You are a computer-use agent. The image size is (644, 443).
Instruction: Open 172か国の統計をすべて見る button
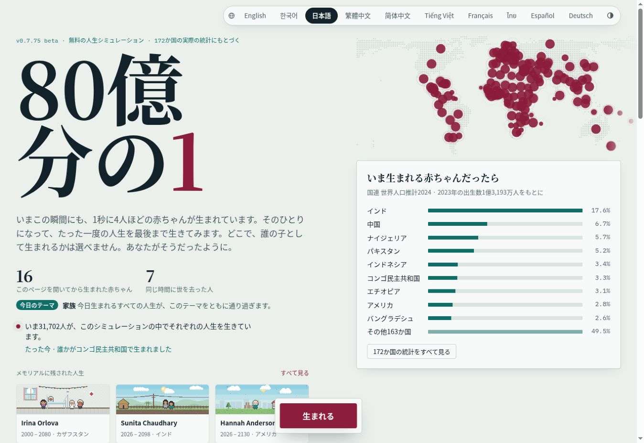pyautogui.click(x=411, y=352)
